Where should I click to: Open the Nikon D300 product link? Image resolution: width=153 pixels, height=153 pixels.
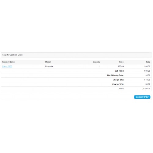click(7, 66)
